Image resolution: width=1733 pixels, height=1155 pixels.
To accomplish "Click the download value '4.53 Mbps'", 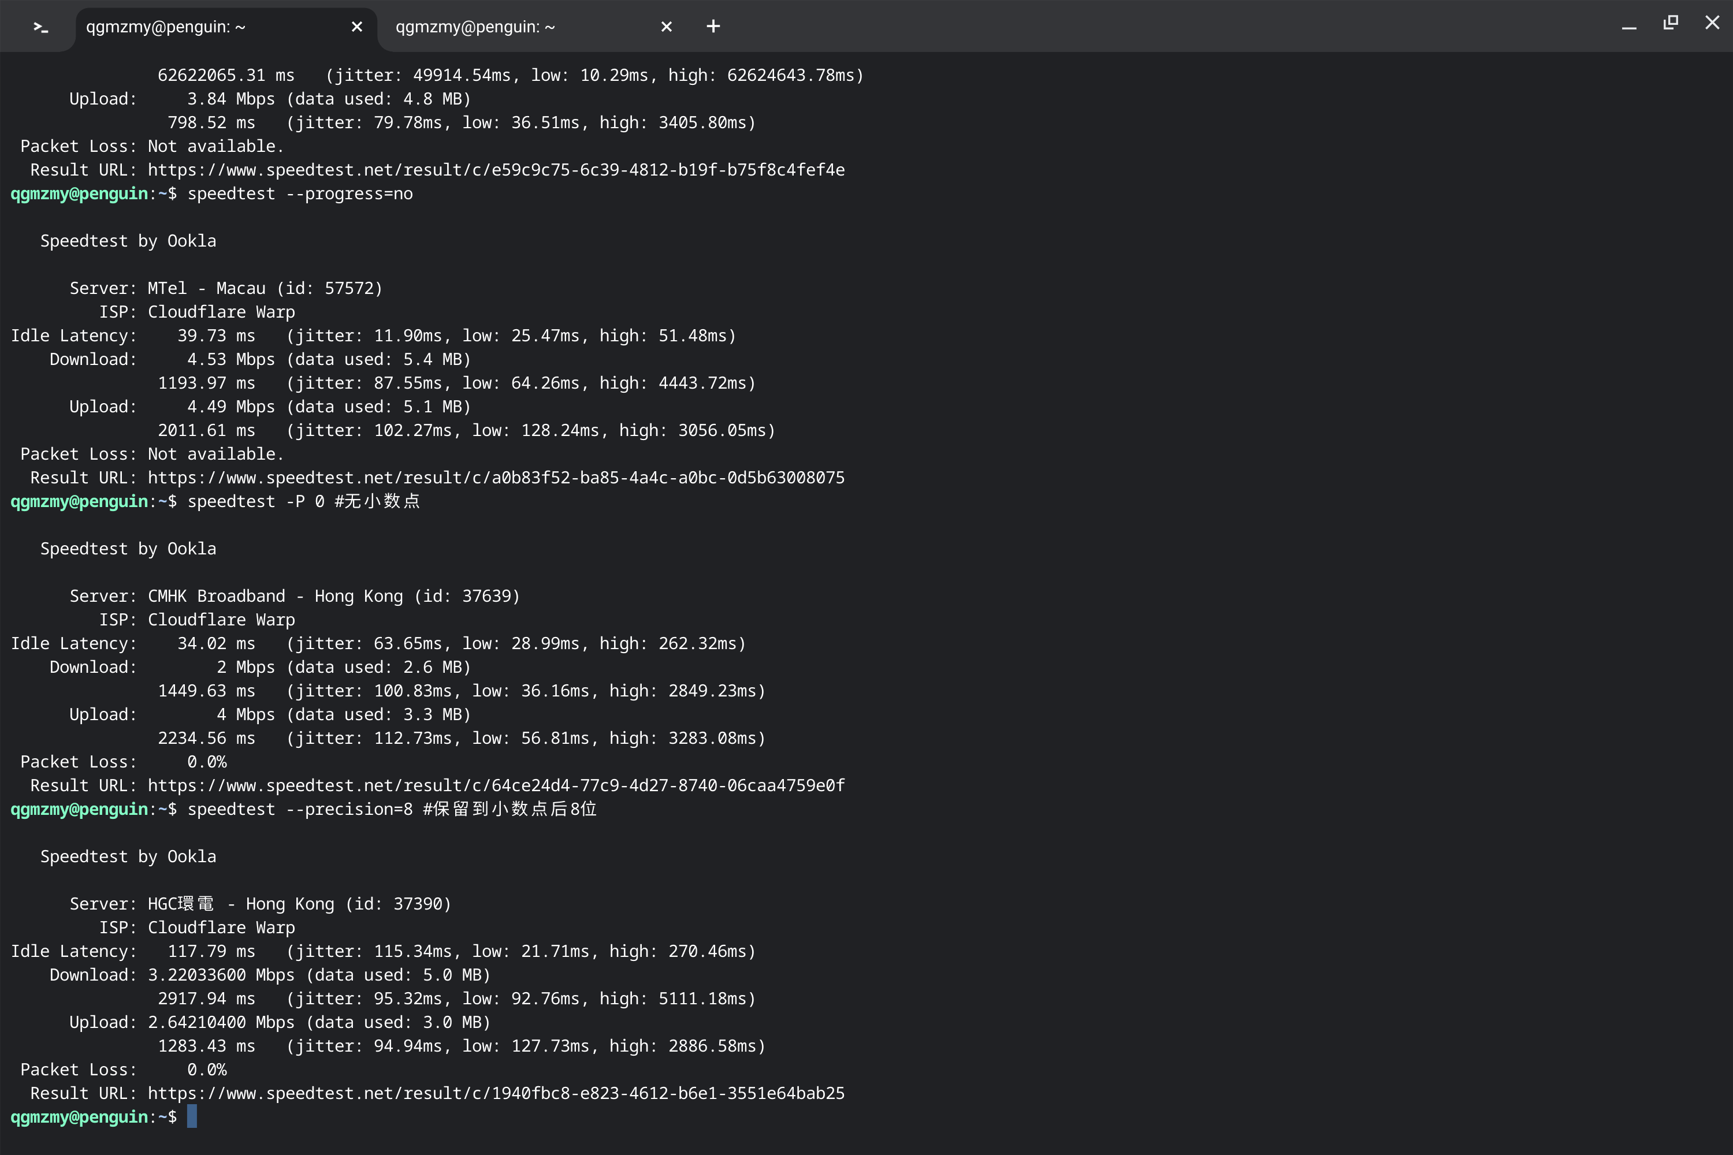I will (230, 359).
